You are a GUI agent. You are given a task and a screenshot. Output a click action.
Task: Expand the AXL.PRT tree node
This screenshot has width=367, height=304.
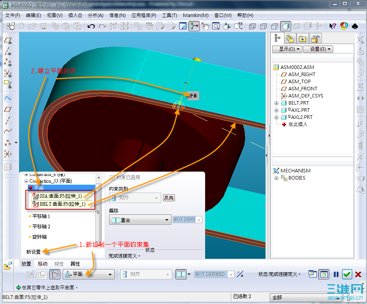point(276,110)
